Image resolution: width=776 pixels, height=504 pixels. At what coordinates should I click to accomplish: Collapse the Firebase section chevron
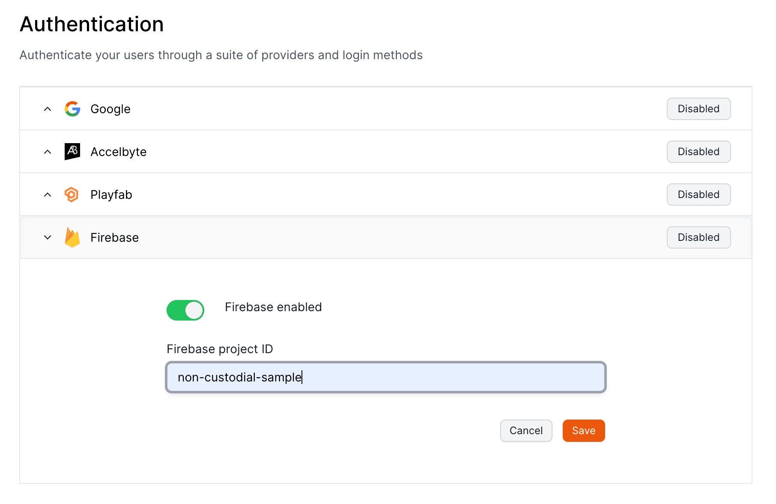47,237
